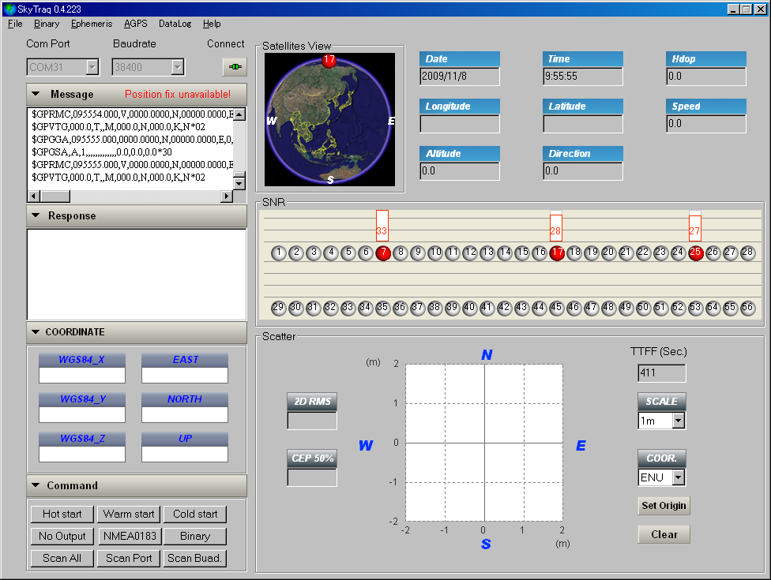Collapse the Response panel

(36, 215)
